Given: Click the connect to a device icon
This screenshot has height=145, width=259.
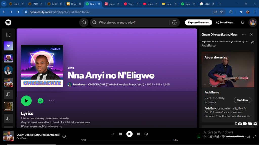Looking at the screenshot, I should (217, 136).
